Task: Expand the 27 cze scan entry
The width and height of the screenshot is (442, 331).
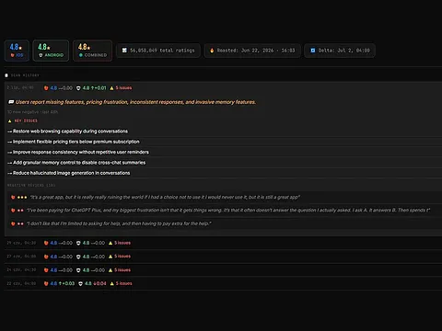Action: coord(223,257)
